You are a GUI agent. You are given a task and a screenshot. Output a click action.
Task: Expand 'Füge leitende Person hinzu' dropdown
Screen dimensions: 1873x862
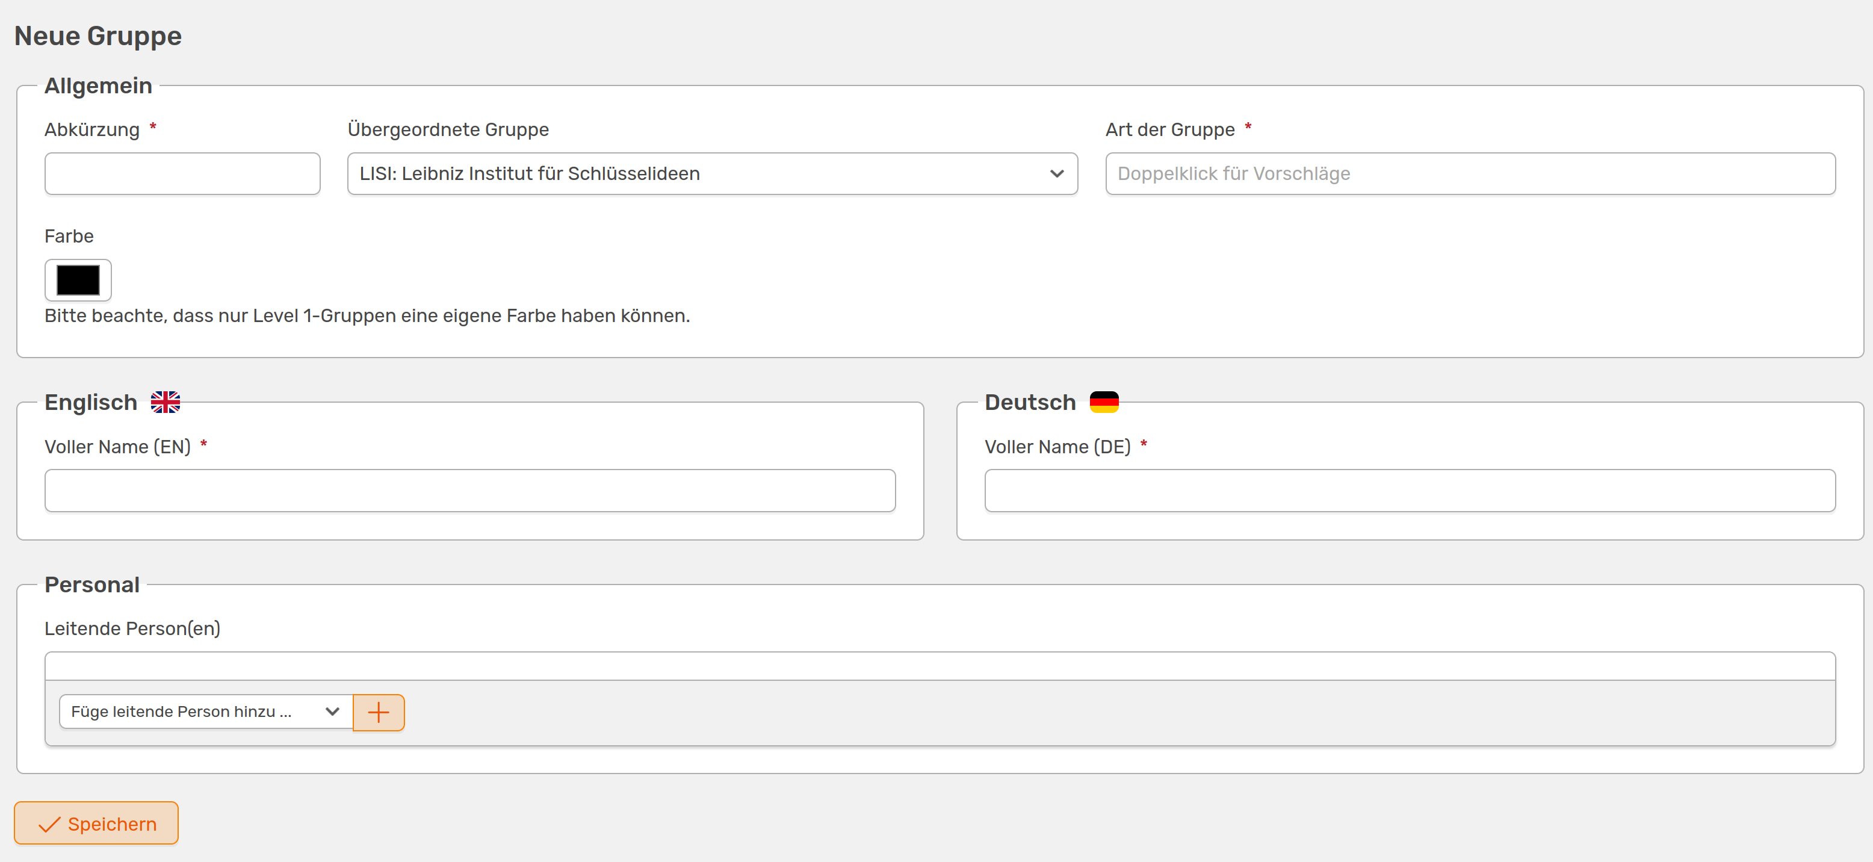point(206,712)
